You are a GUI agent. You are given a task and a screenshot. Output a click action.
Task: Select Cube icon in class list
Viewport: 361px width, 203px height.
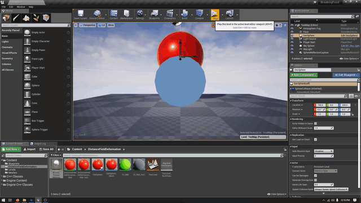27,77
